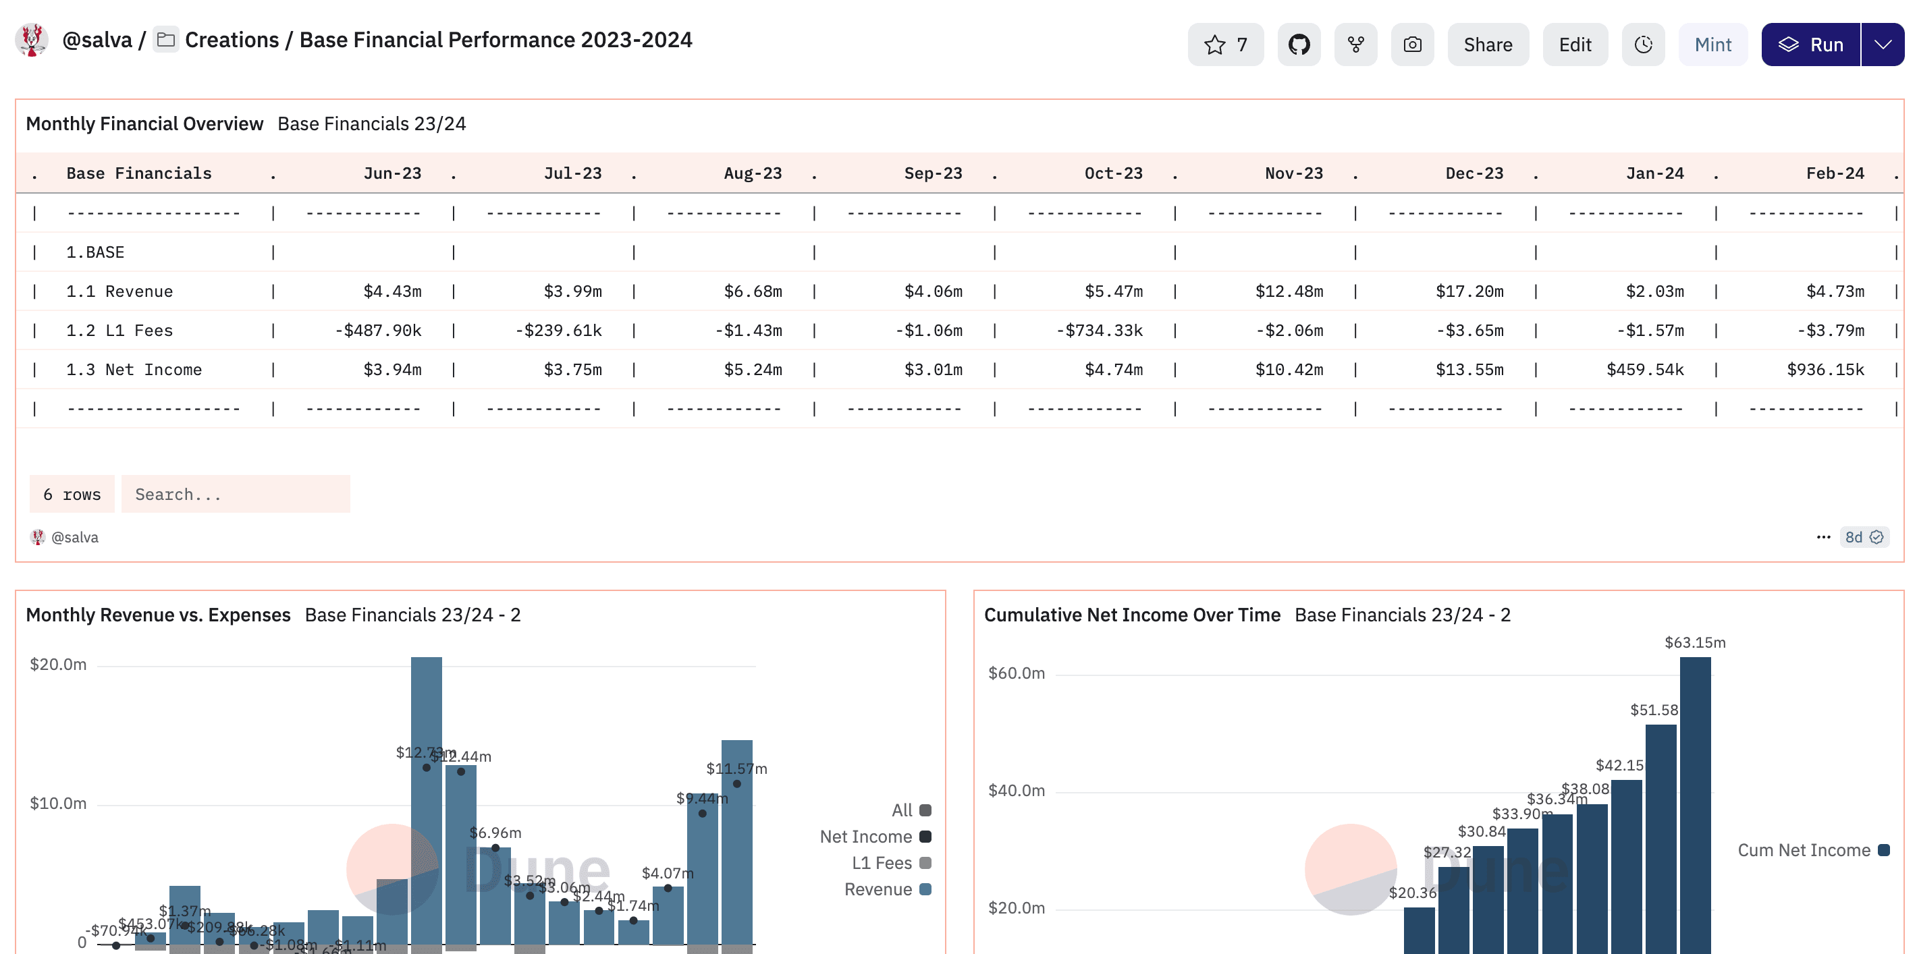Click the salva profile avatar
1917x954 pixels.
[x=31, y=39]
